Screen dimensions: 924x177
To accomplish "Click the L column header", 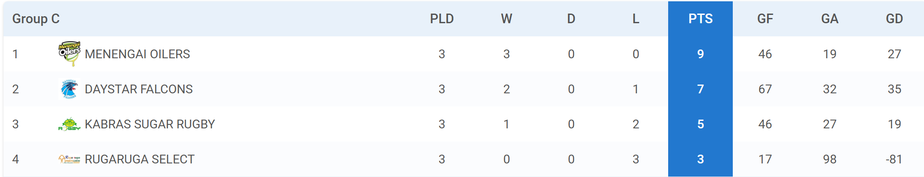I will click(x=636, y=19).
